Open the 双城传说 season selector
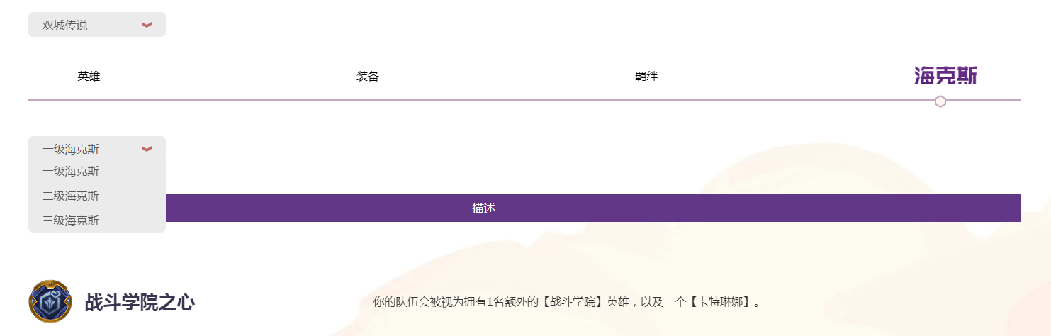This screenshot has width=1051, height=336. (96, 25)
